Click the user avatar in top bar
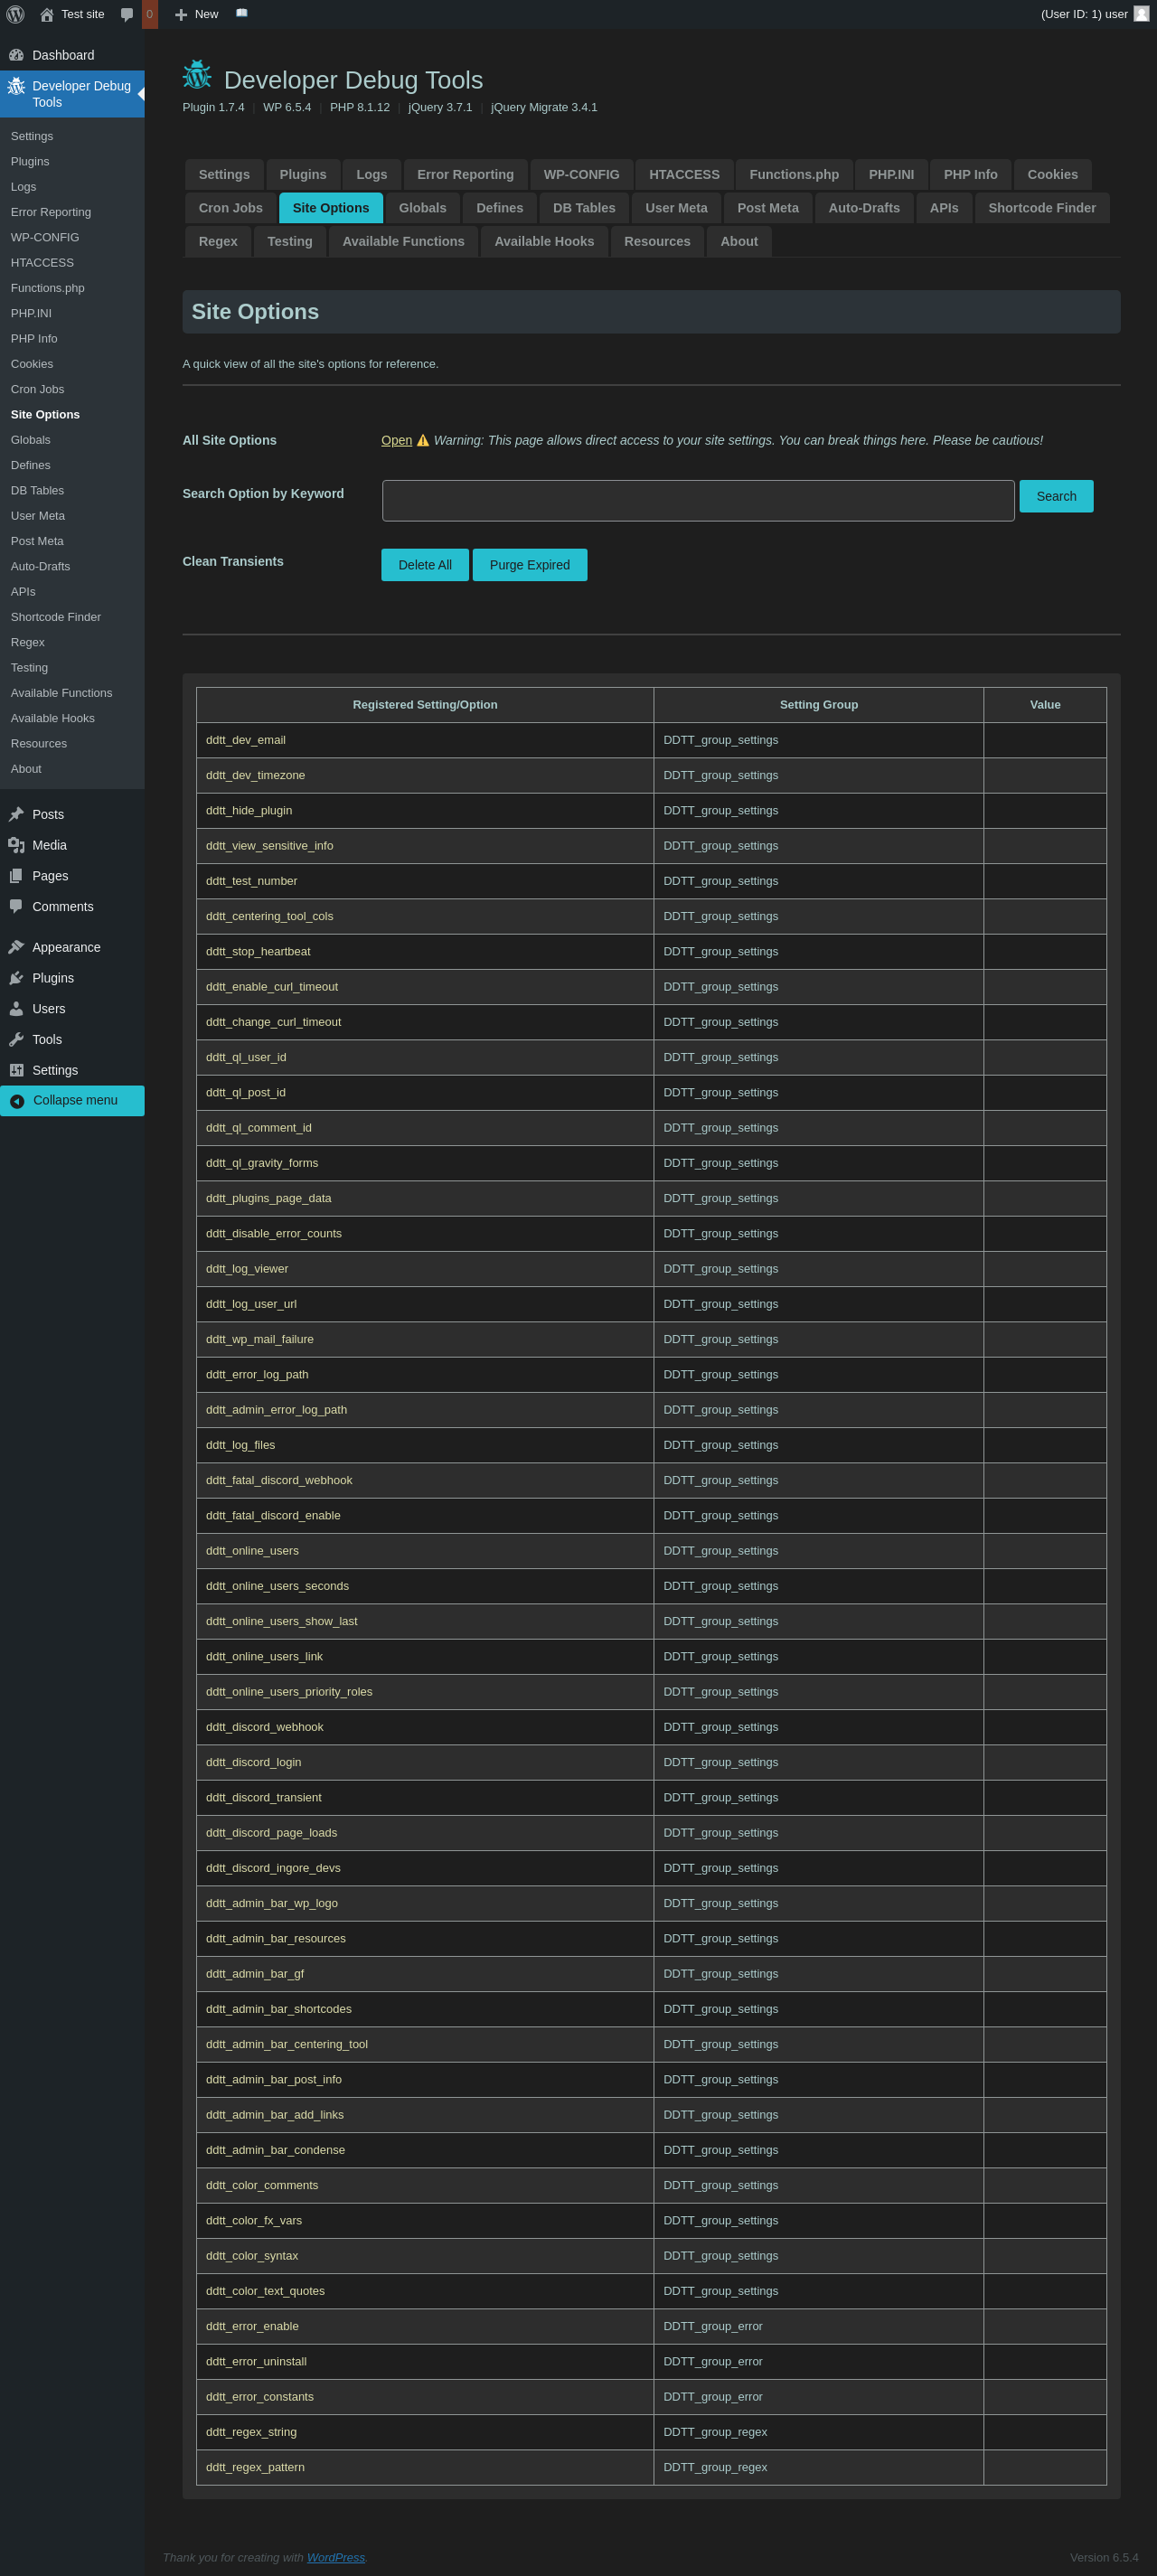Viewport: 1157px width, 2576px height. click(x=1141, y=14)
